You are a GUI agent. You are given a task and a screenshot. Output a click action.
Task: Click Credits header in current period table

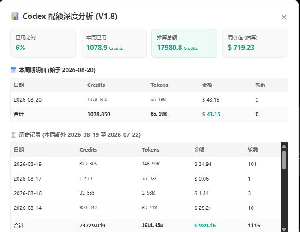pos(96,85)
